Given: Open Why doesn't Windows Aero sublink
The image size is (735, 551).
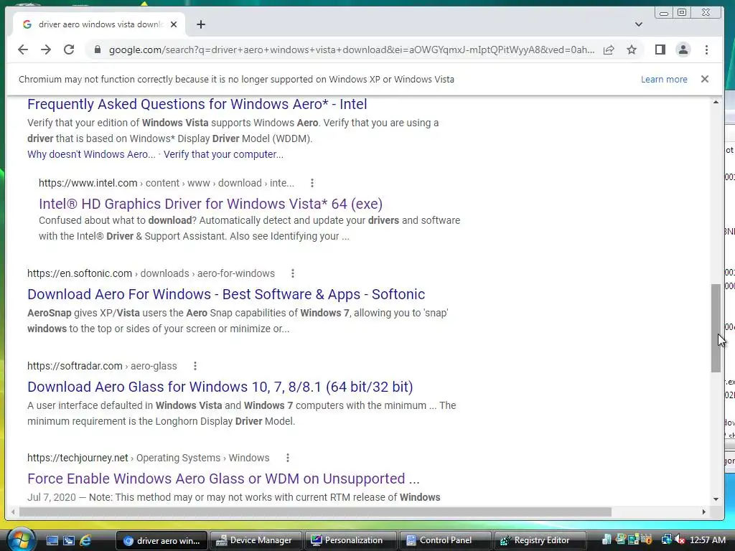Looking at the screenshot, I should [x=91, y=154].
